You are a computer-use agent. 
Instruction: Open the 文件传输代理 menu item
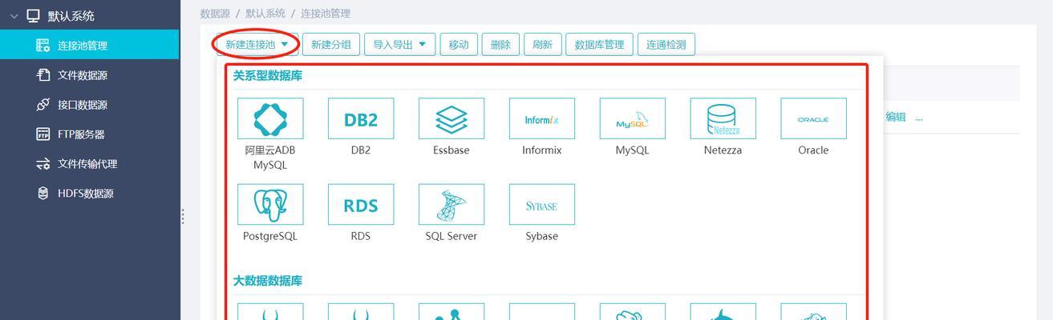[89, 164]
